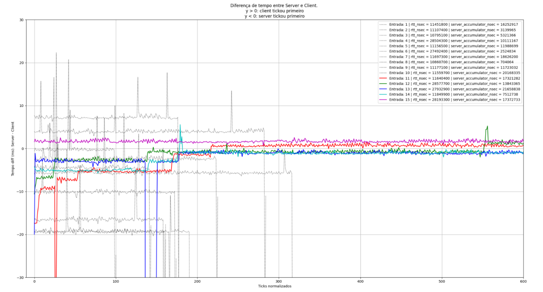Select the Entrada 1 legend entry text
Screen dimensions: 543x292
tap(453, 25)
